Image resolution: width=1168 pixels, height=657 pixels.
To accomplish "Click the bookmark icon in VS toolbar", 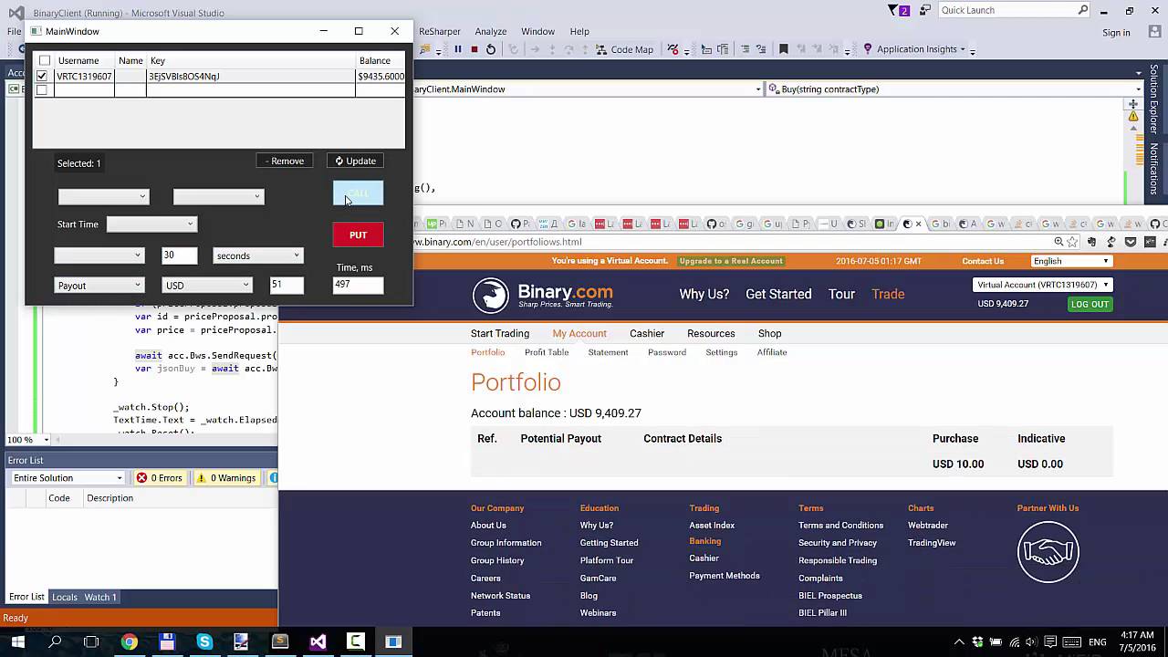I will tap(783, 49).
